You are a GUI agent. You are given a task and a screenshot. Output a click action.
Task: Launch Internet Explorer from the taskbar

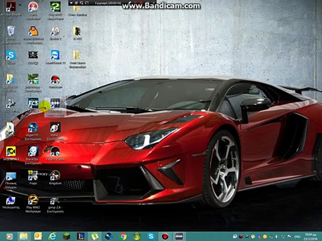(x=52, y=237)
